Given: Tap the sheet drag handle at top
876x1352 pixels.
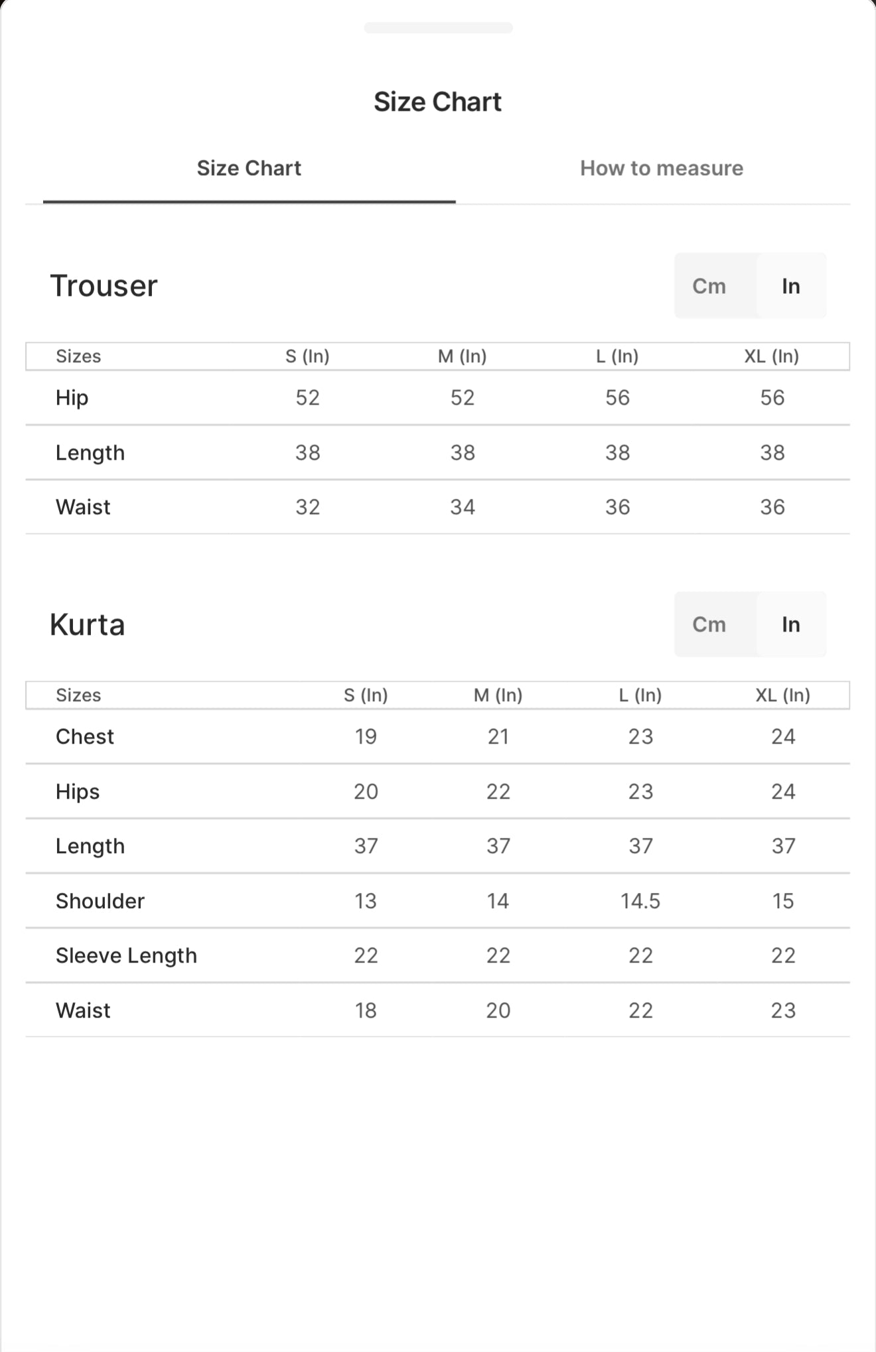Looking at the screenshot, I should click(x=438, y=28).
